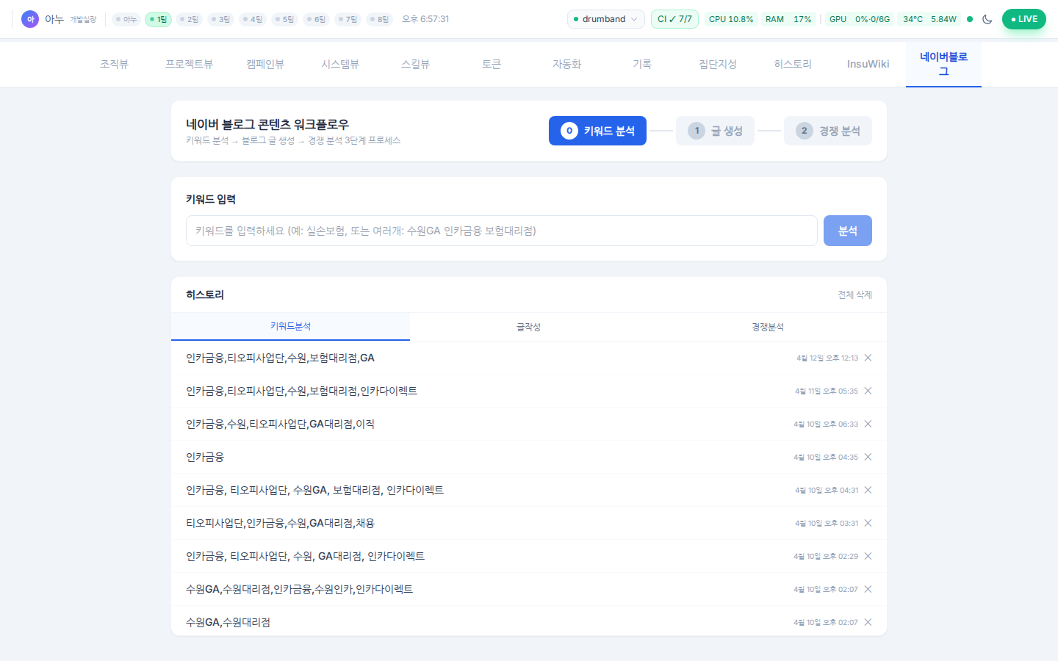
Task: Remove the 인카금융 single-keyword history row
Action: [x=868, y=457]
